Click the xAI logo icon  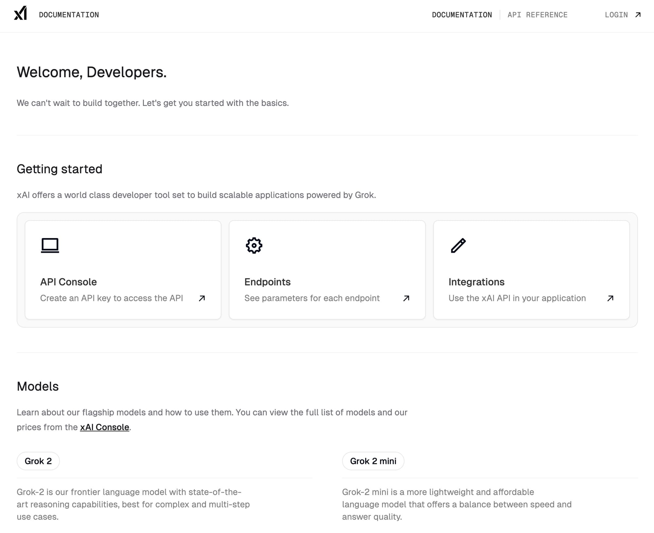pyautogui.click(x=20, y=13)
